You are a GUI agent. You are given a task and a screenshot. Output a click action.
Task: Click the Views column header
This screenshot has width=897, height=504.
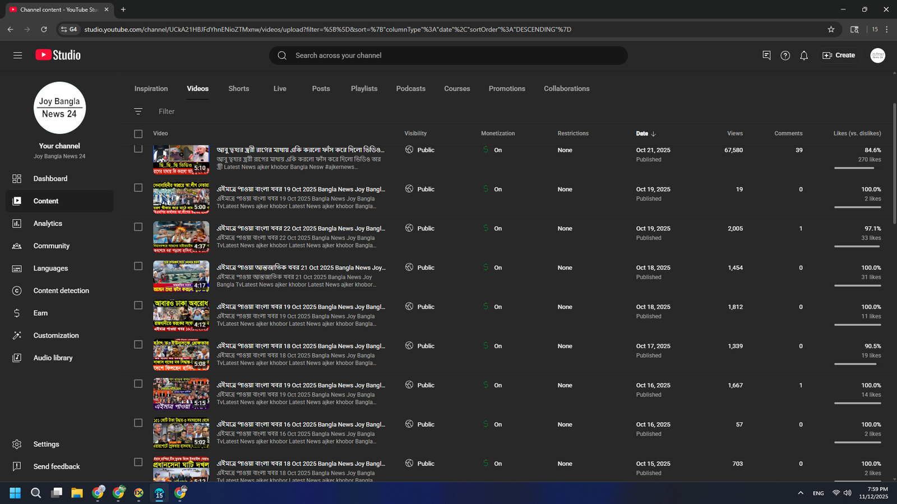click(734, 133)
